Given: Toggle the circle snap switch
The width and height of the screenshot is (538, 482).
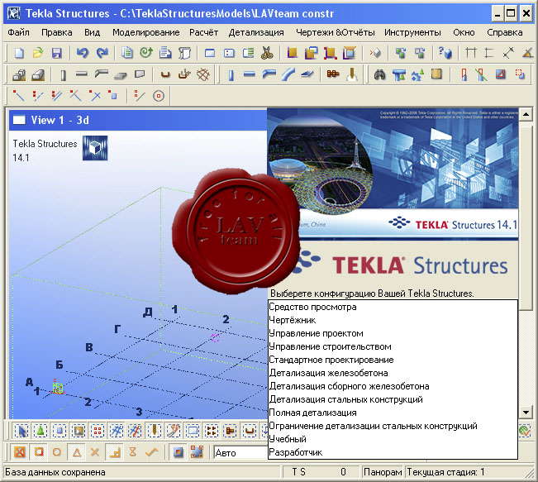Looking at the screenshot, I should 57,452.
